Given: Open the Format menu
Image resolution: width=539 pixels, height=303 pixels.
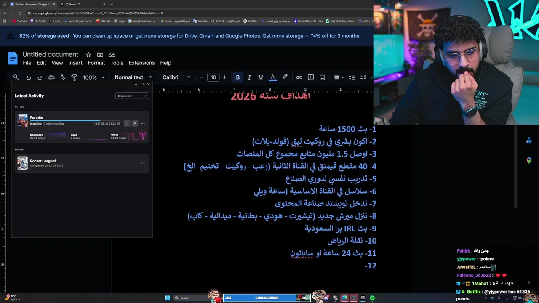Looking at the screenshot, I should (x=96, y=63).
